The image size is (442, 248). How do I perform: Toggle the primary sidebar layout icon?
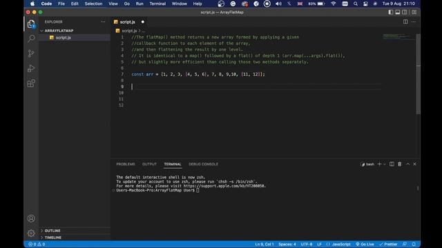[x=390, y=12]
